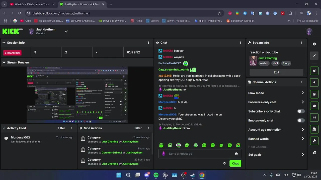Select the JustHaythem Stream Kick tab
Screen dimensions: 321x180
point(82,4)
